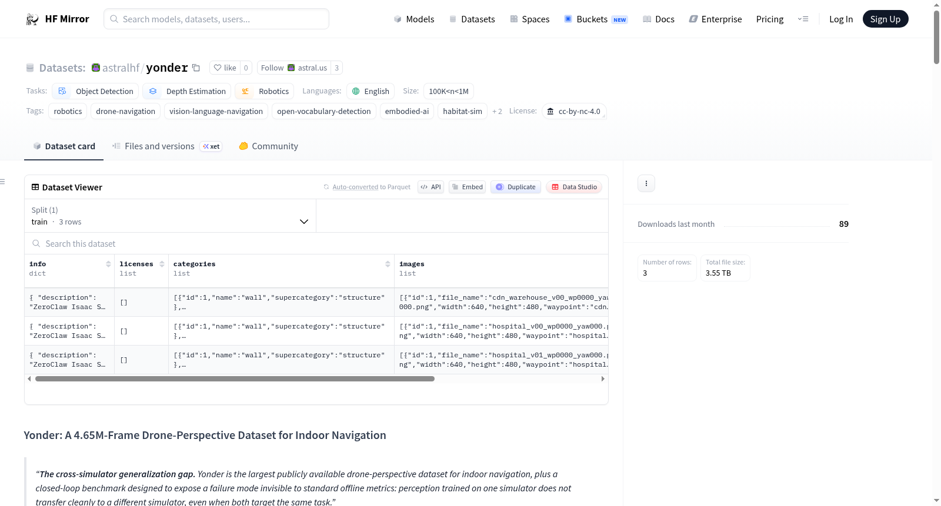
Task: Select the Depth Estimation task tag
Action: (x=187, y=91)
